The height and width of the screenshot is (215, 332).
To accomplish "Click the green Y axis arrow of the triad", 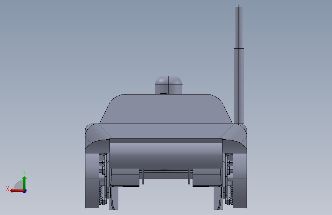I will 25,183.
